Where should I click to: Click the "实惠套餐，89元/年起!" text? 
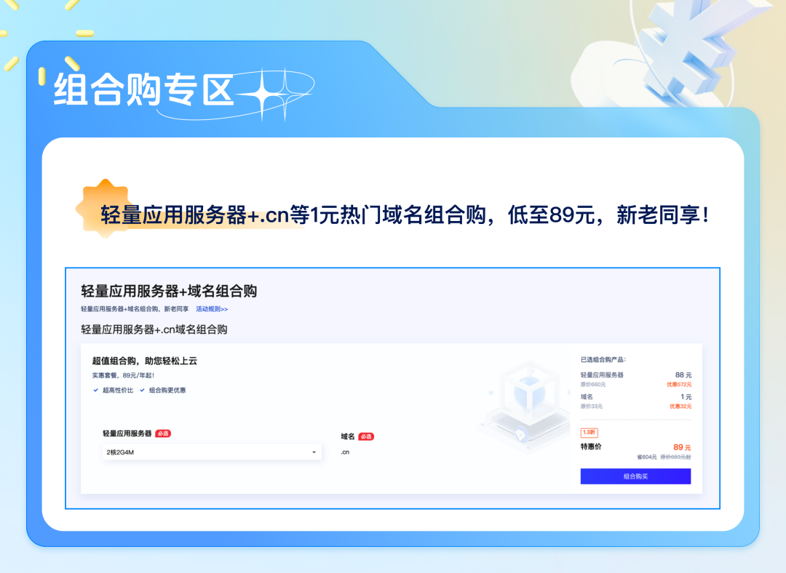[x=123, y=375]
